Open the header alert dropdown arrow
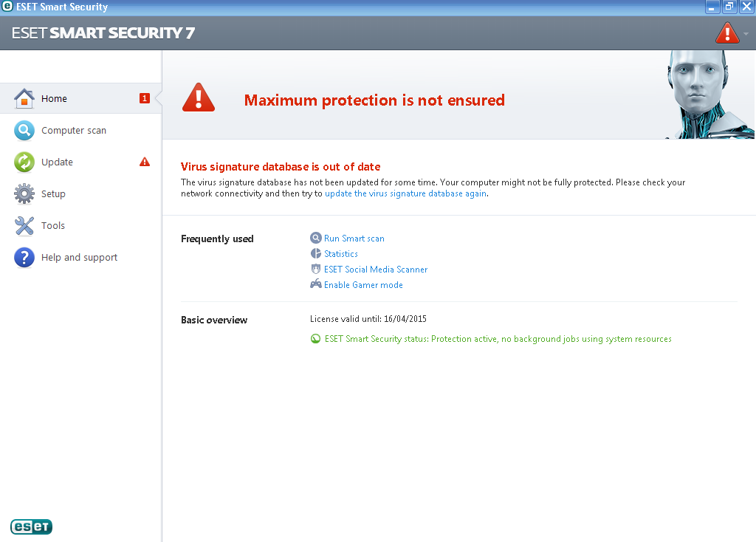This screenshot has height=542, width=756. [746, 34]
